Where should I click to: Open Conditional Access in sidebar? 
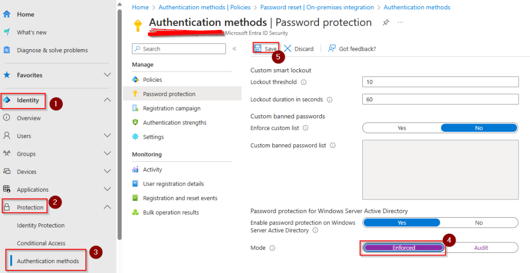(x=41, y=244)
